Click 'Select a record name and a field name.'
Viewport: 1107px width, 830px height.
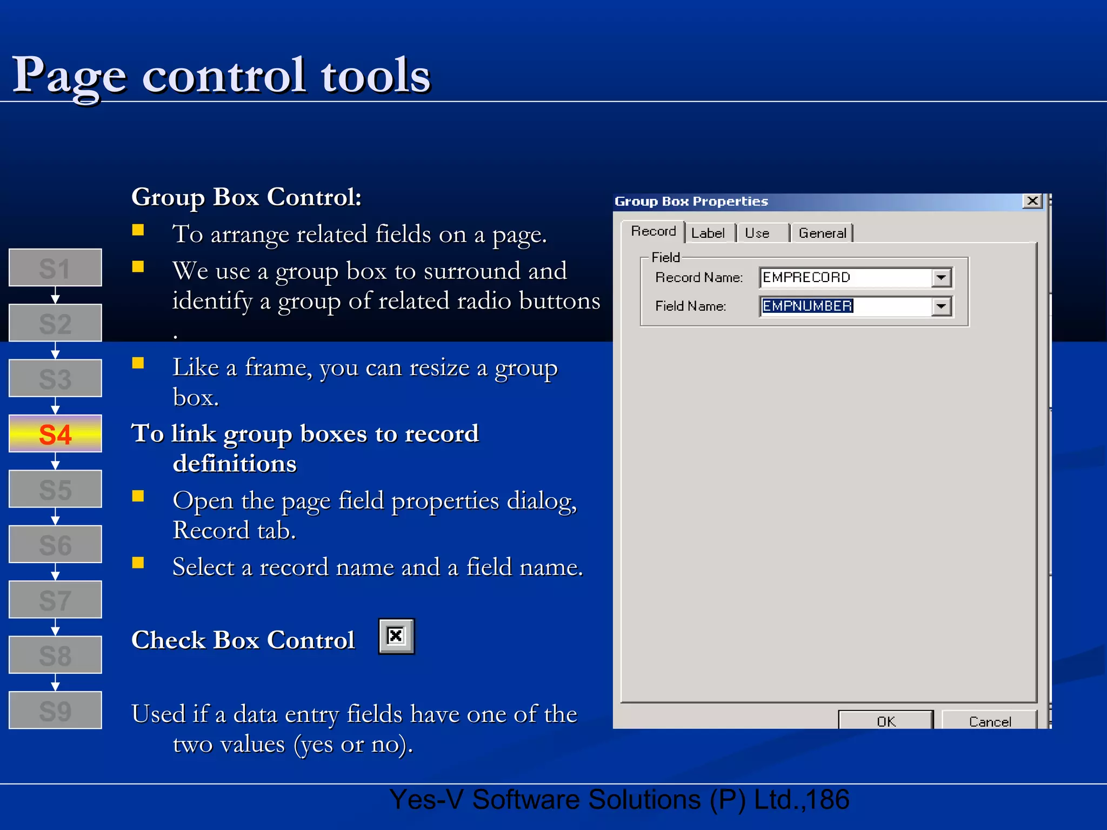(378, 567)
